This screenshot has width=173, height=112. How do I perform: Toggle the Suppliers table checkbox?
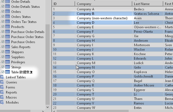[x=3, y=57]
